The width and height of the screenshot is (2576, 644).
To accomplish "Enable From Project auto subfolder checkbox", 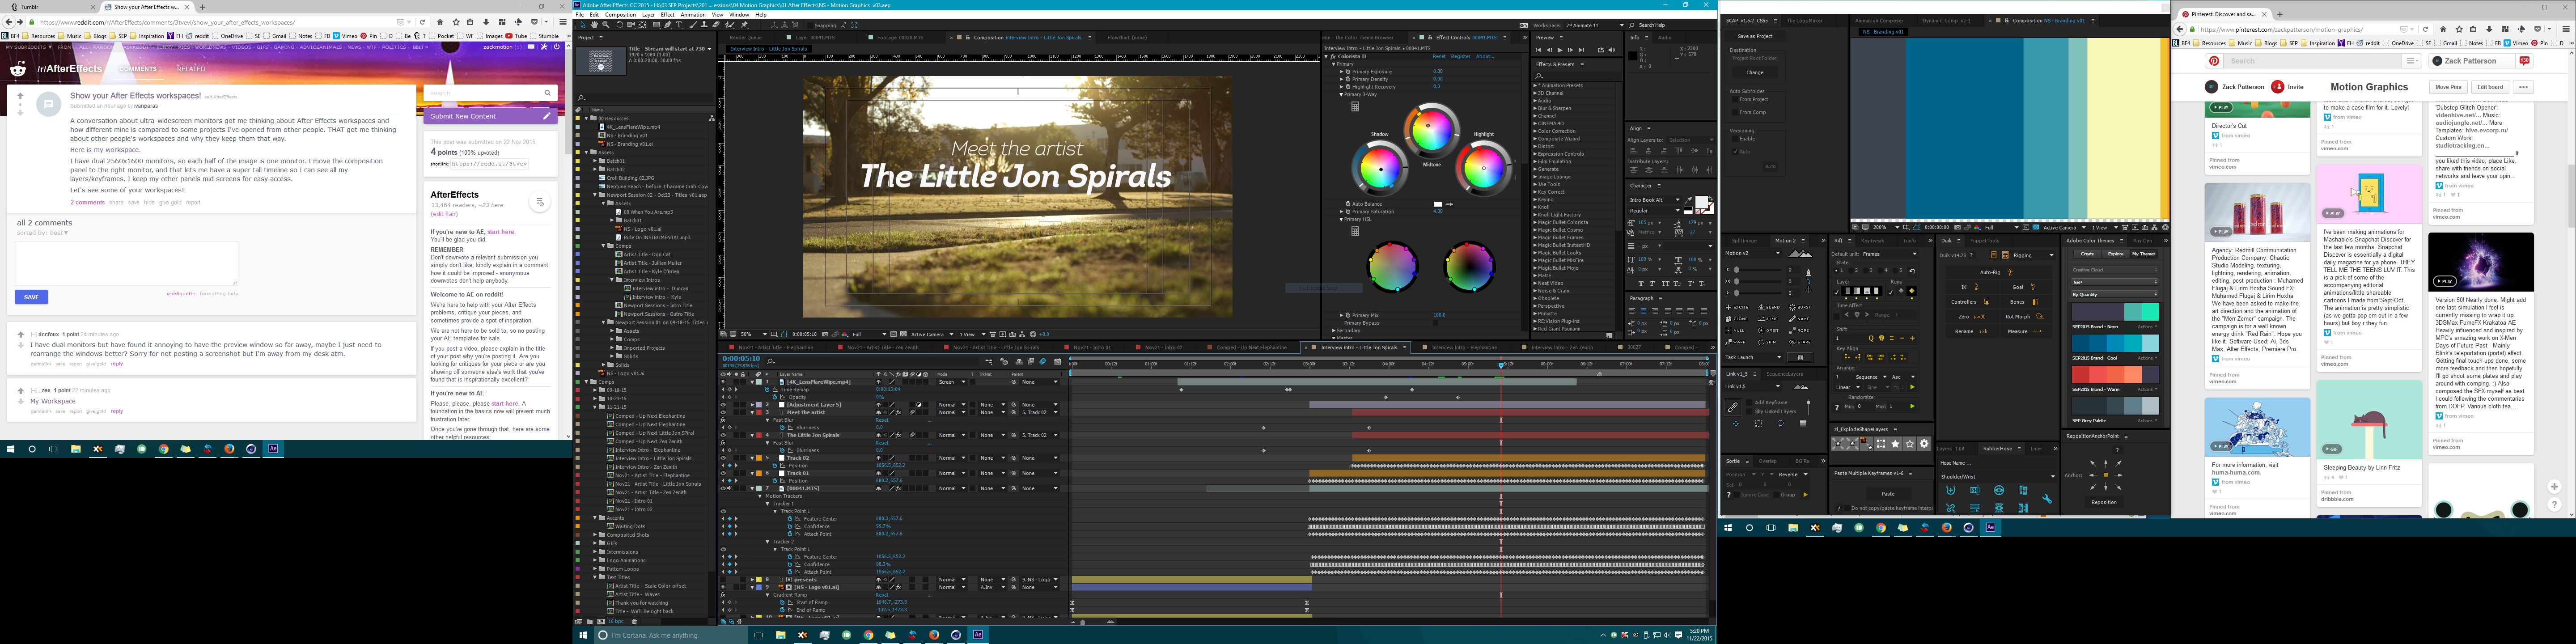I will [1736, 99].
